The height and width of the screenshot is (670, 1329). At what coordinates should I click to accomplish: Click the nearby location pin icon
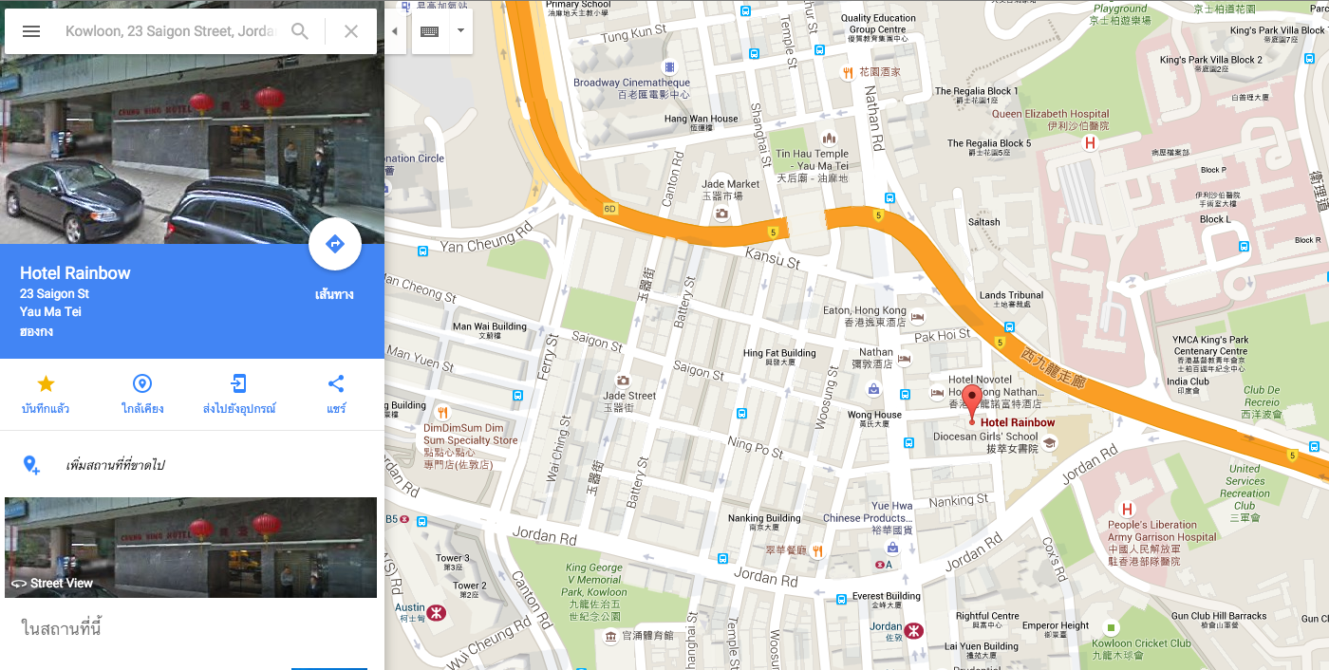(x=142, y=384)
